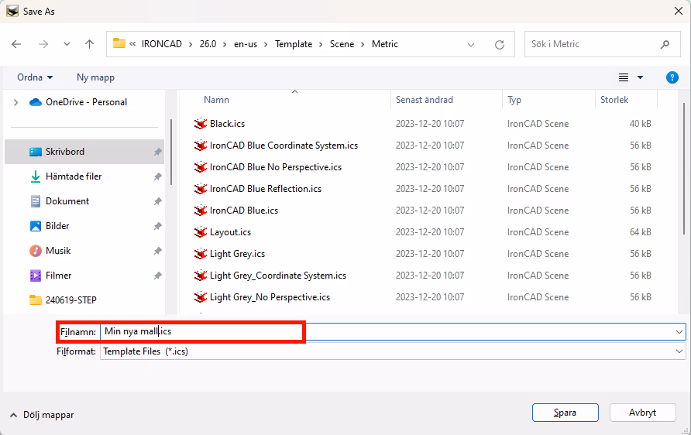The width and height of the screenshot is (691, 435).
Task: Click the 40 kB size of Black.ics
Action: (x=641, y=124)
